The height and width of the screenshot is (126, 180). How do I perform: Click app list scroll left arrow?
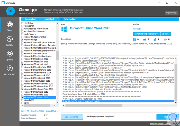tap(23, 105)
